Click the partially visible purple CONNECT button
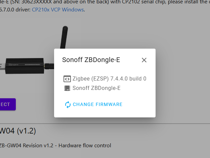Screen dimensions: 210x158 click(x=7, y=104)
